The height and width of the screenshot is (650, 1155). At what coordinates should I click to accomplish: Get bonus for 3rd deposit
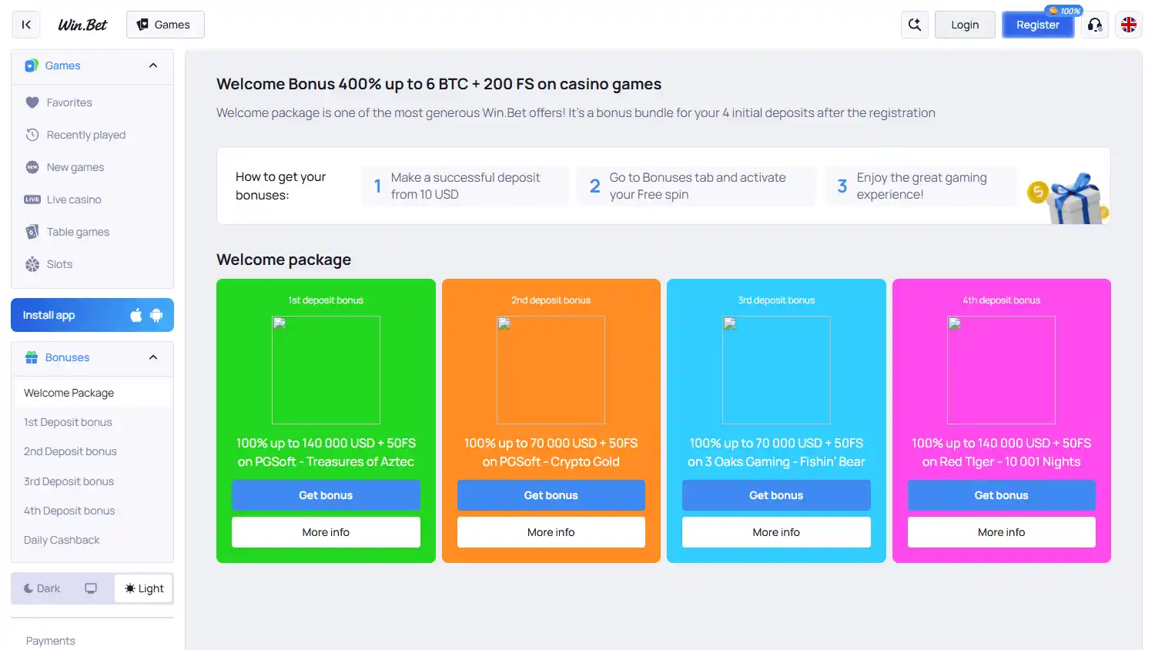[776, 495]
